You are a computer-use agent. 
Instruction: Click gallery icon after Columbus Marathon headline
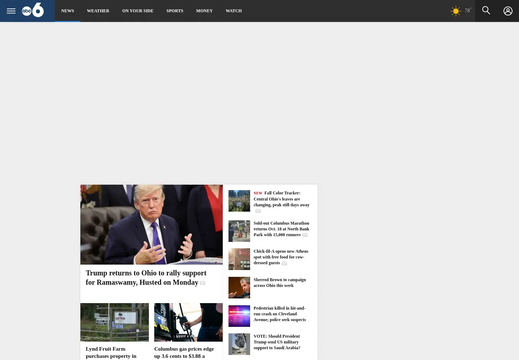(x=305, y=235)
